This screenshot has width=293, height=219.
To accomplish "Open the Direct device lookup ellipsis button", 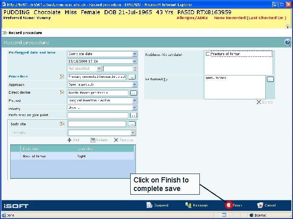I will 133,93.
